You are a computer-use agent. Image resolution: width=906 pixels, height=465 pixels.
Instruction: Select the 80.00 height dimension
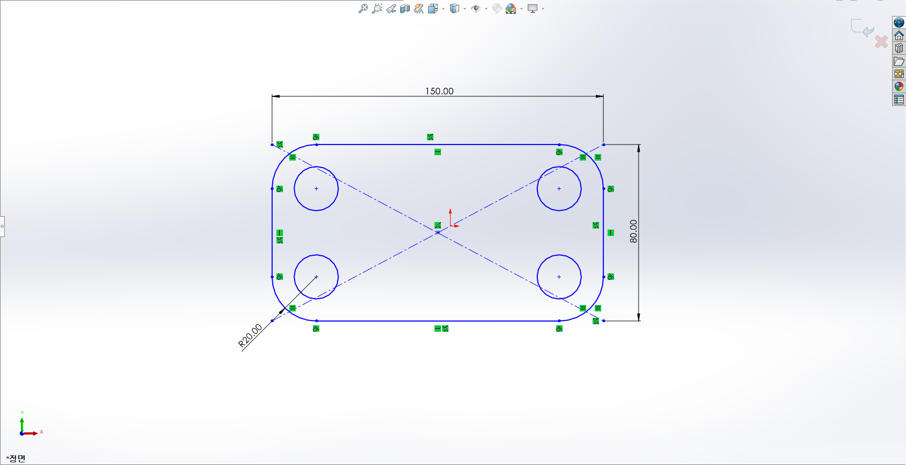pyautogui.click(x=634, y=231)
